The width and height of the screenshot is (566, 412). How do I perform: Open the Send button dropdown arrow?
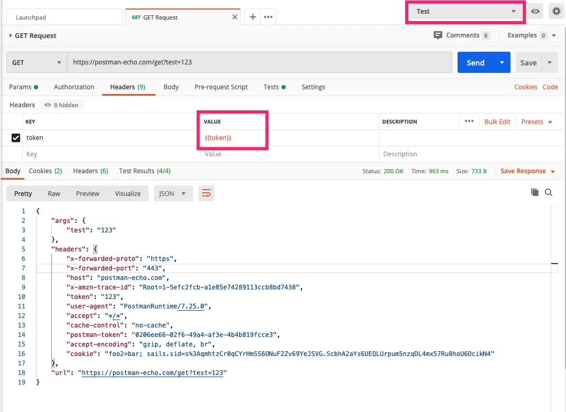pos(502,62)
